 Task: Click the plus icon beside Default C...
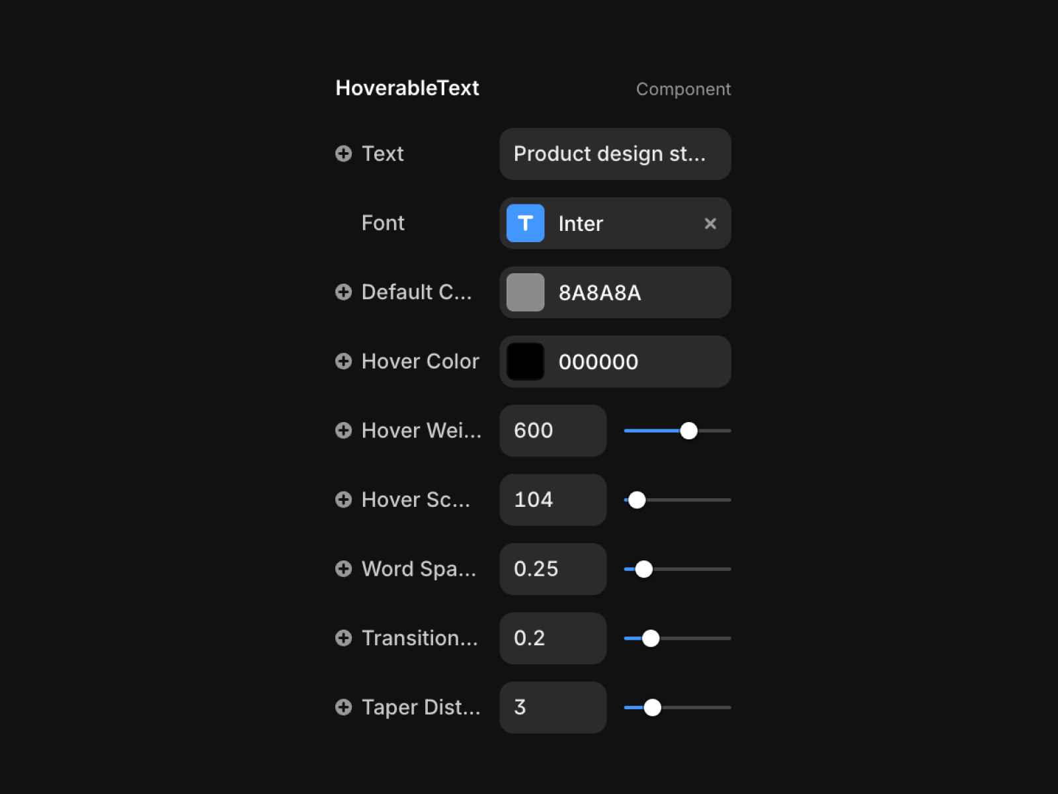pyautogui.click(x=343, y=292)
